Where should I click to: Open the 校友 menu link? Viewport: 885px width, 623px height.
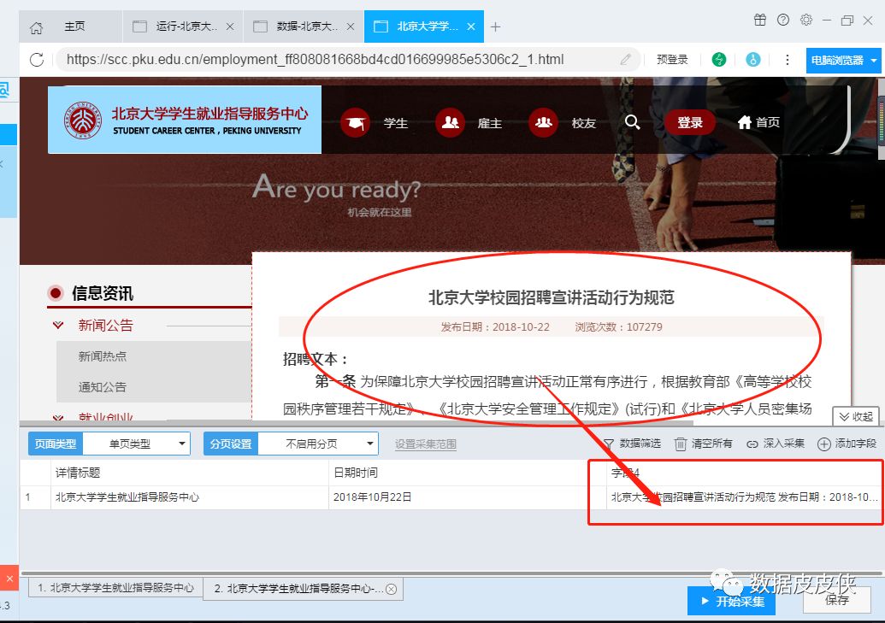pyautogui.click(x=584, y=123)
